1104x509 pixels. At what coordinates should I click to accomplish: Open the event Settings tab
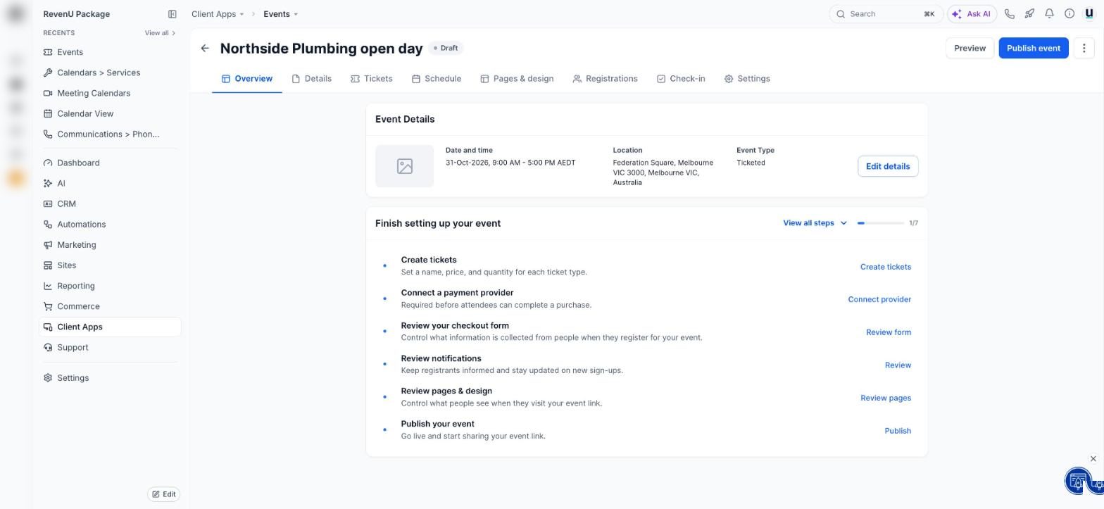click(747, 79)
